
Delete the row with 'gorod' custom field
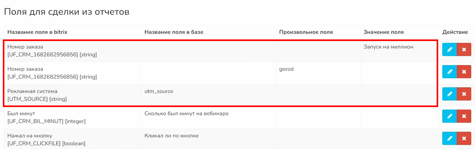[x=464, y=72]
